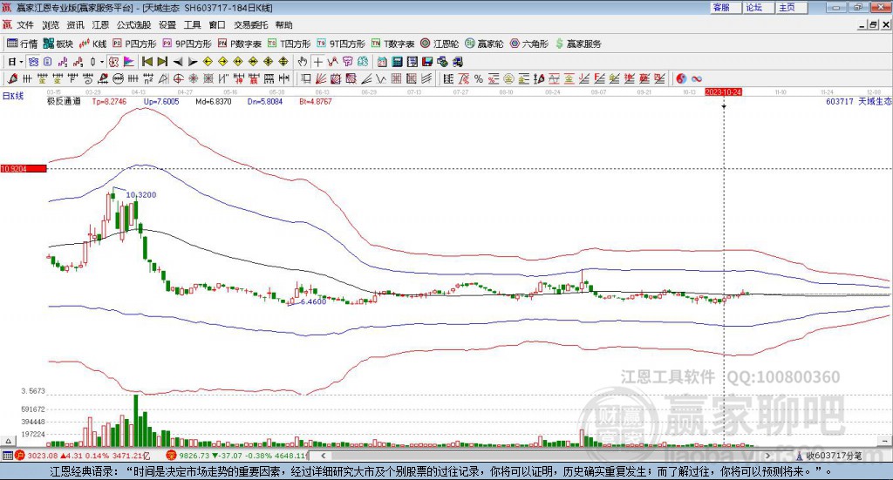Screen dimensions: 893x480
Task: Open the 公式选股 menu
Action: point(133,25)
